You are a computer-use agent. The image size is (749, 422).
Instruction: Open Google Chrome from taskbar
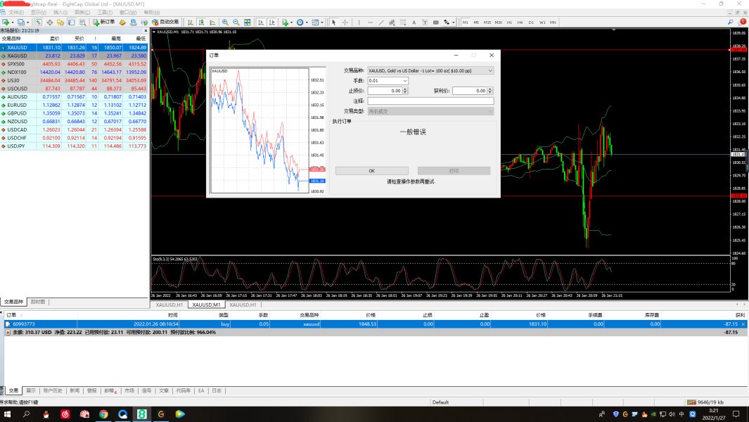coord(103,414)
